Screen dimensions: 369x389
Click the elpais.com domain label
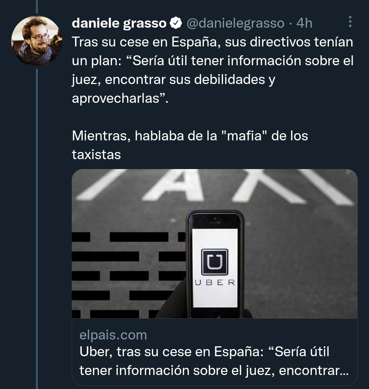[113, 335]
